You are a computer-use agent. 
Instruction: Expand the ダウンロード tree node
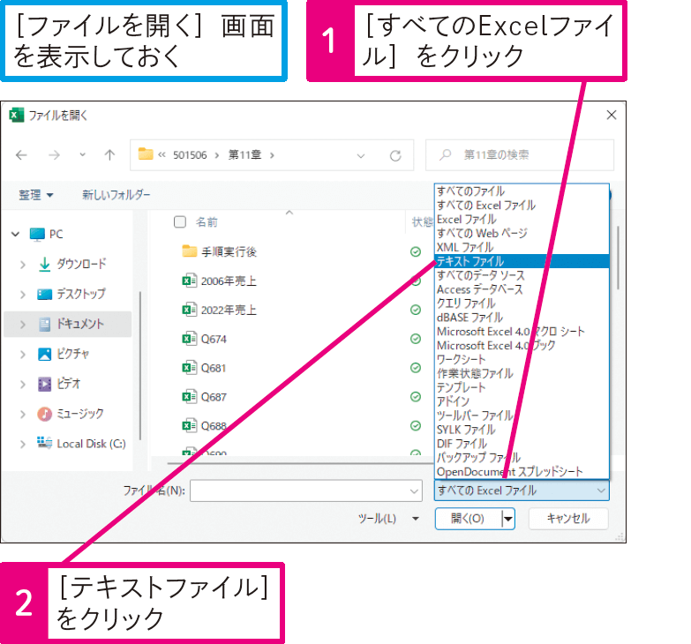pos(23,265)
